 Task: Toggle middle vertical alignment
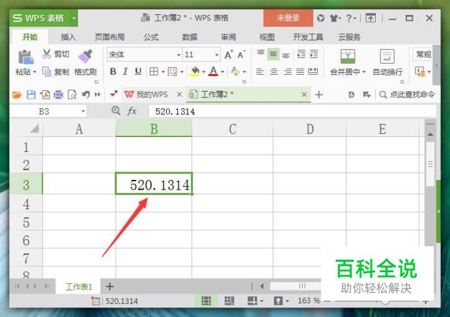click(274, 54)
